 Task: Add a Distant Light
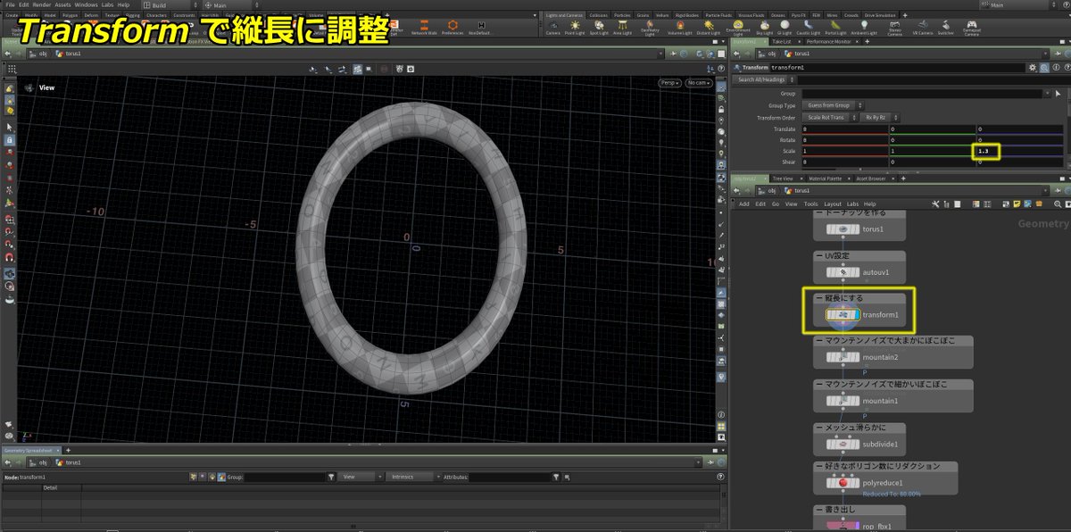click(x=708, y=29)
